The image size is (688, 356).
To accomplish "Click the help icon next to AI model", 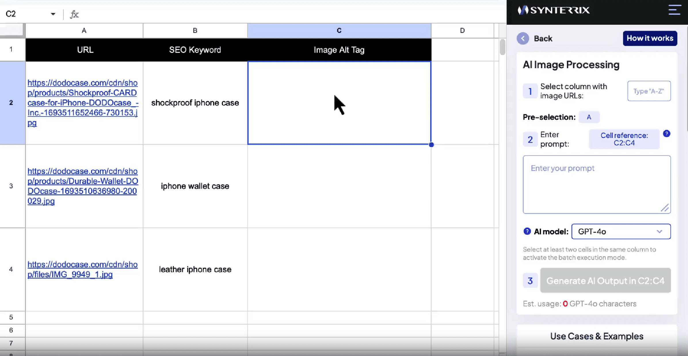I will [x=527, y=231].
